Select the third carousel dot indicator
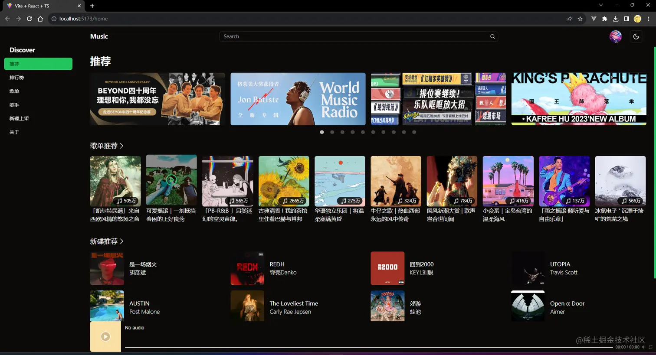This screenshot has height=355, width=656. pyautogui.click(x=342, y=132)
